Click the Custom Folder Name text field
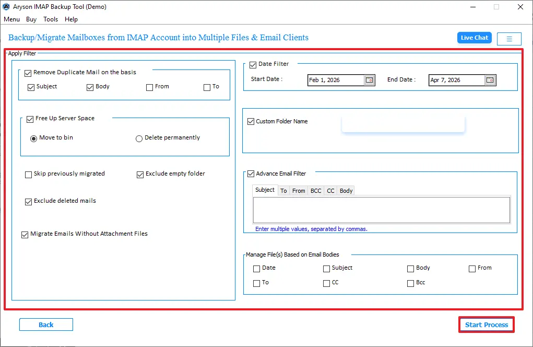Image resolution: width=533 pixels, height=347 pixels. tap(403, 123)
